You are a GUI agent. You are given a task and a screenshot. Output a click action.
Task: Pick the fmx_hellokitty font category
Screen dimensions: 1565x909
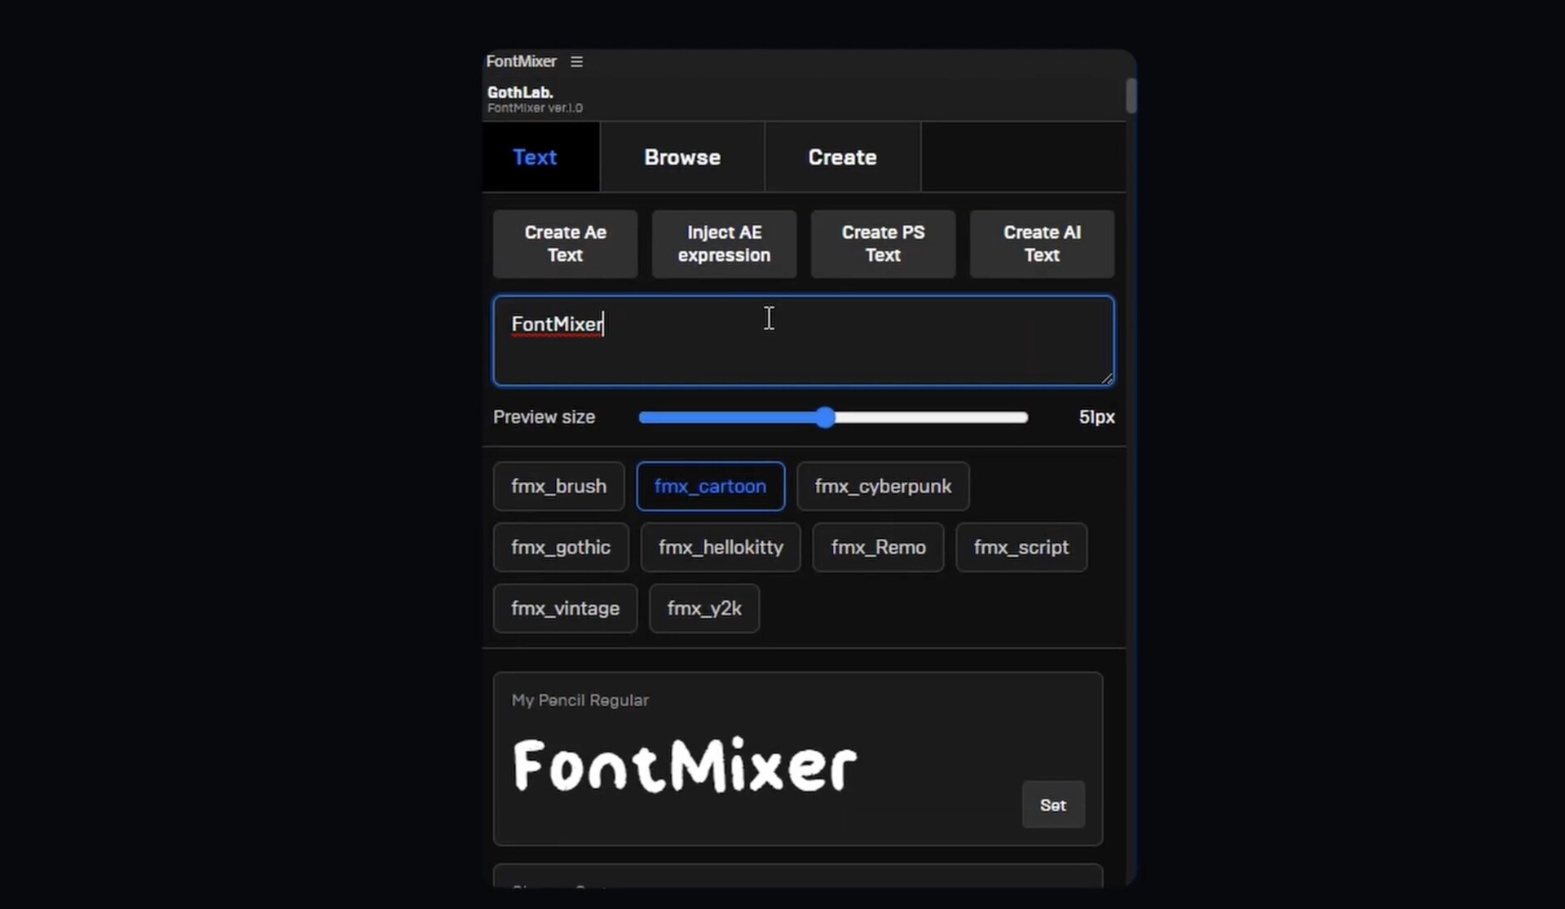(x=721, y=548)
